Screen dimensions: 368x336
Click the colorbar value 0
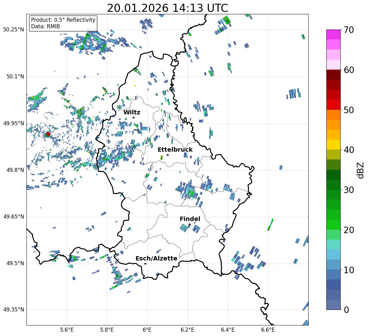[x=346, y=310]
